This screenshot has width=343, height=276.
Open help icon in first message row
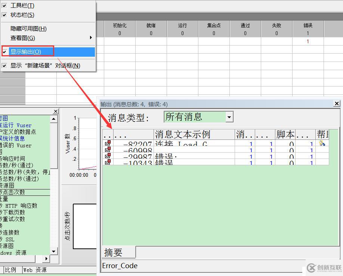point(322,143)
